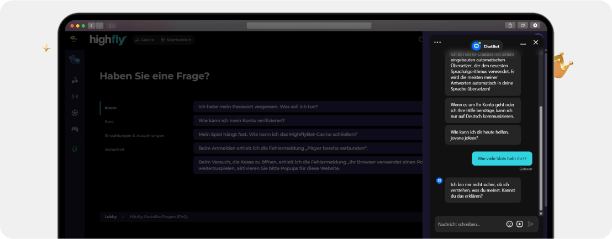Focus the Nachricht schreiben input field
This screenshot has width=612, height=239.
point(470,224)
